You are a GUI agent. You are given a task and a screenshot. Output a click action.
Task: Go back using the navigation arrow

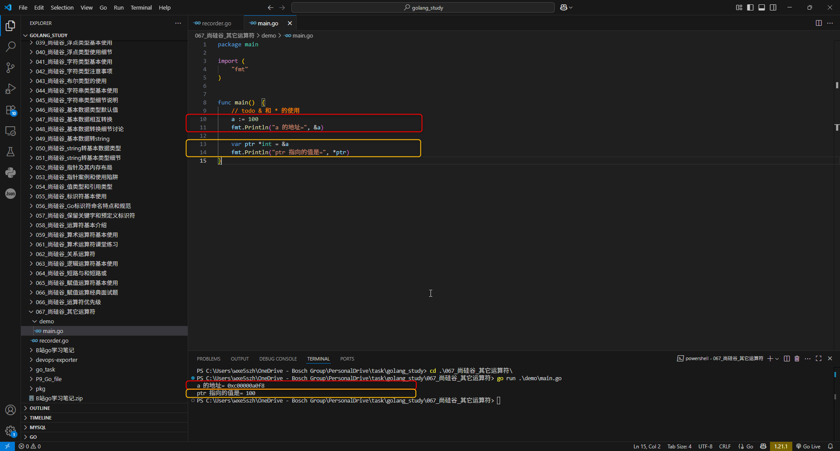point(270,7)
